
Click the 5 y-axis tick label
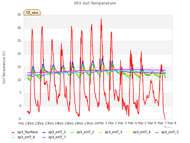[20, 93]
